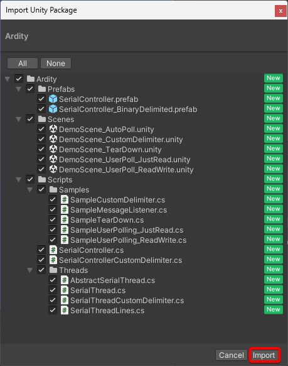Click the None selection button

click(x=56, y=64)
